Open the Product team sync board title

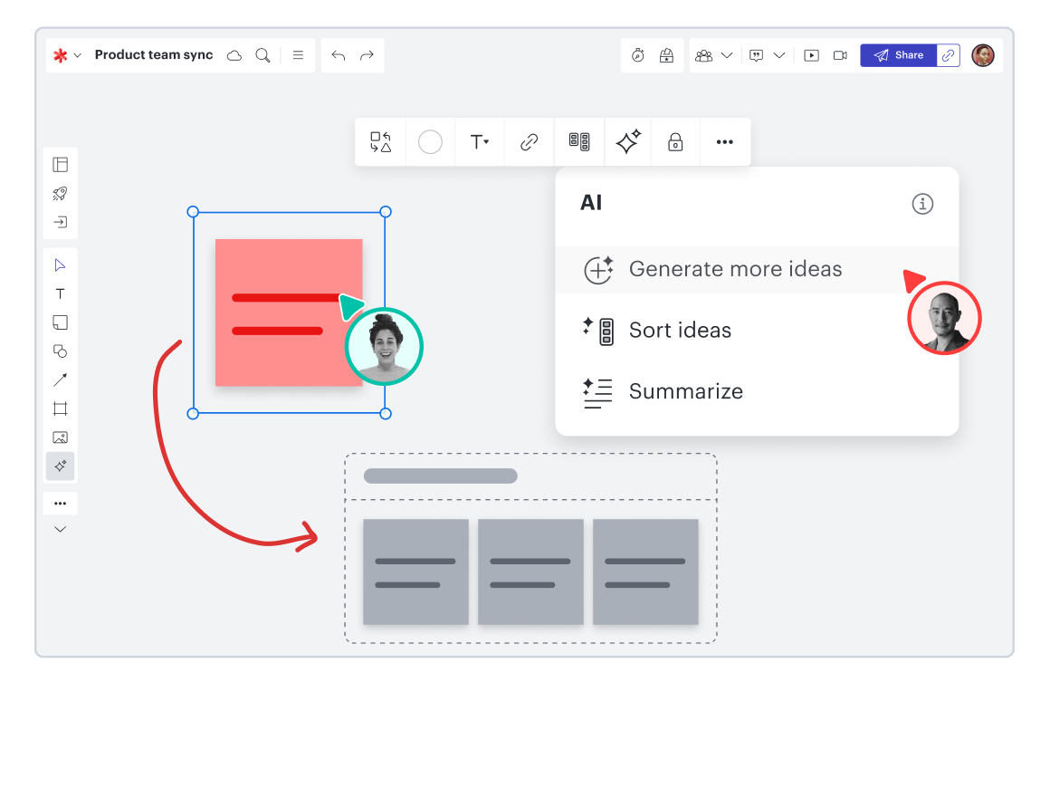pyautogui.click(x=154, y=55)
